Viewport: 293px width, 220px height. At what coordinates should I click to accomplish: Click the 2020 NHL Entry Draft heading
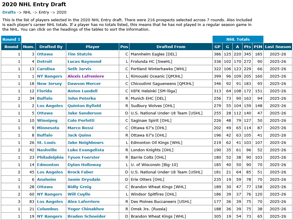click(x=34, y=4)
